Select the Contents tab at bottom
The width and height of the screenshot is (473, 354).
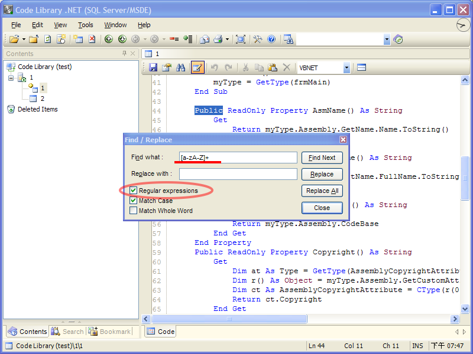[x=27, y=332]
